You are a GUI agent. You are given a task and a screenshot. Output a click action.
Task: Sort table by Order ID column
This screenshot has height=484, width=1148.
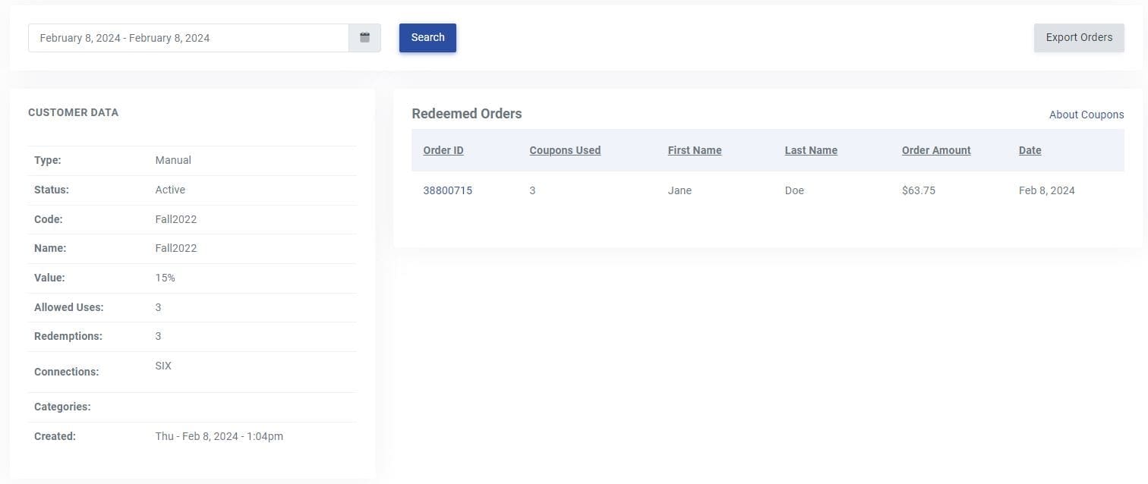[443, 150]
